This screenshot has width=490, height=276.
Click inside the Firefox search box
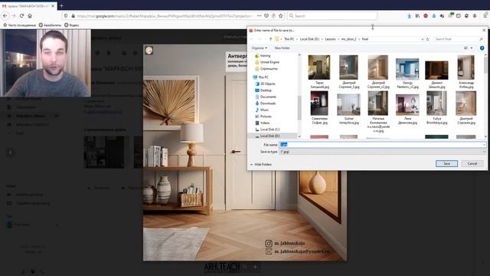(332, 15)
